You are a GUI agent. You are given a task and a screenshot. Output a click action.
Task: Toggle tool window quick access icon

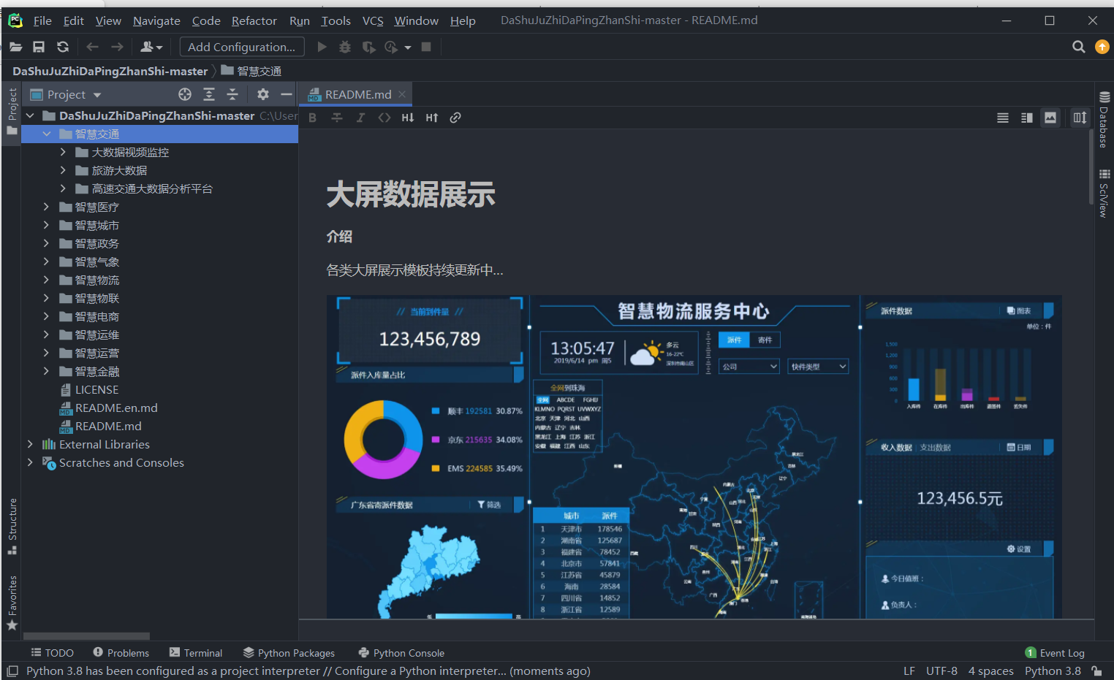12,671
